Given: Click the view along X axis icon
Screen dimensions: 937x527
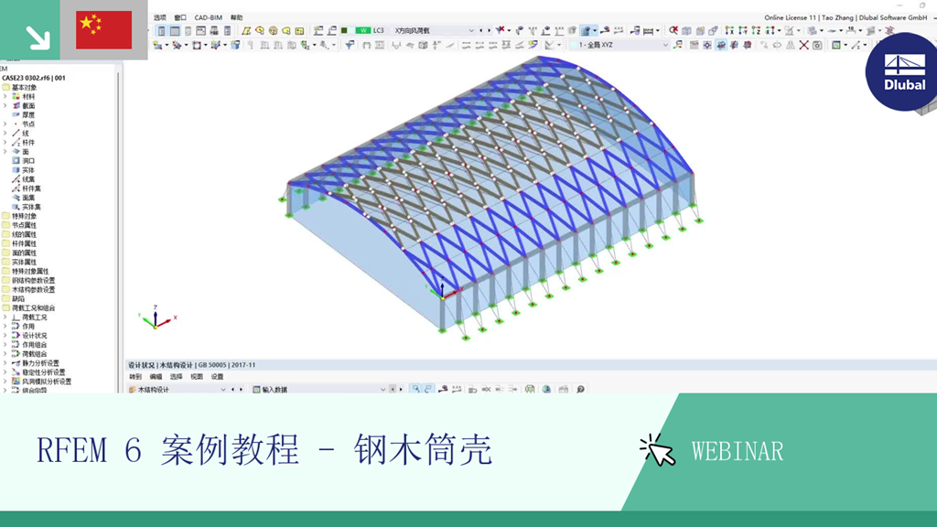Looking at the screenshot, I should click(x=729, y=30).
